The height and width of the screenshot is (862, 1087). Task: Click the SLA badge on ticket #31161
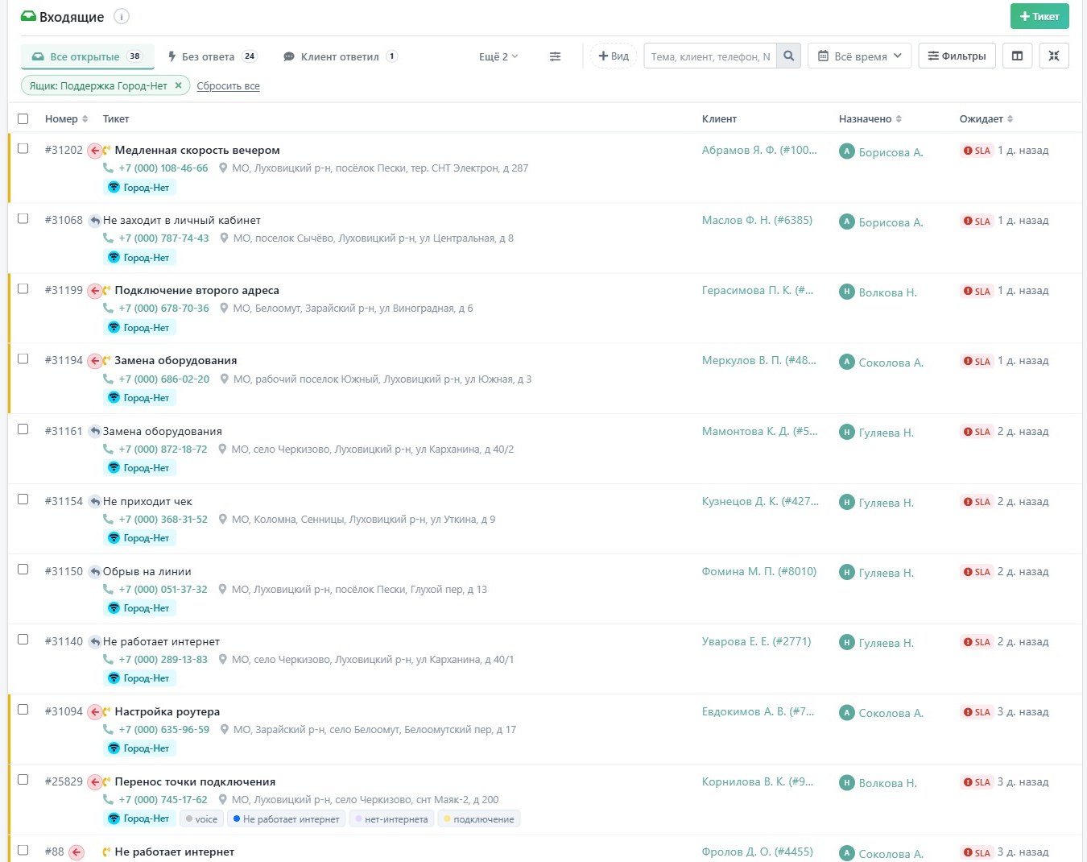(x=977, y=432)
